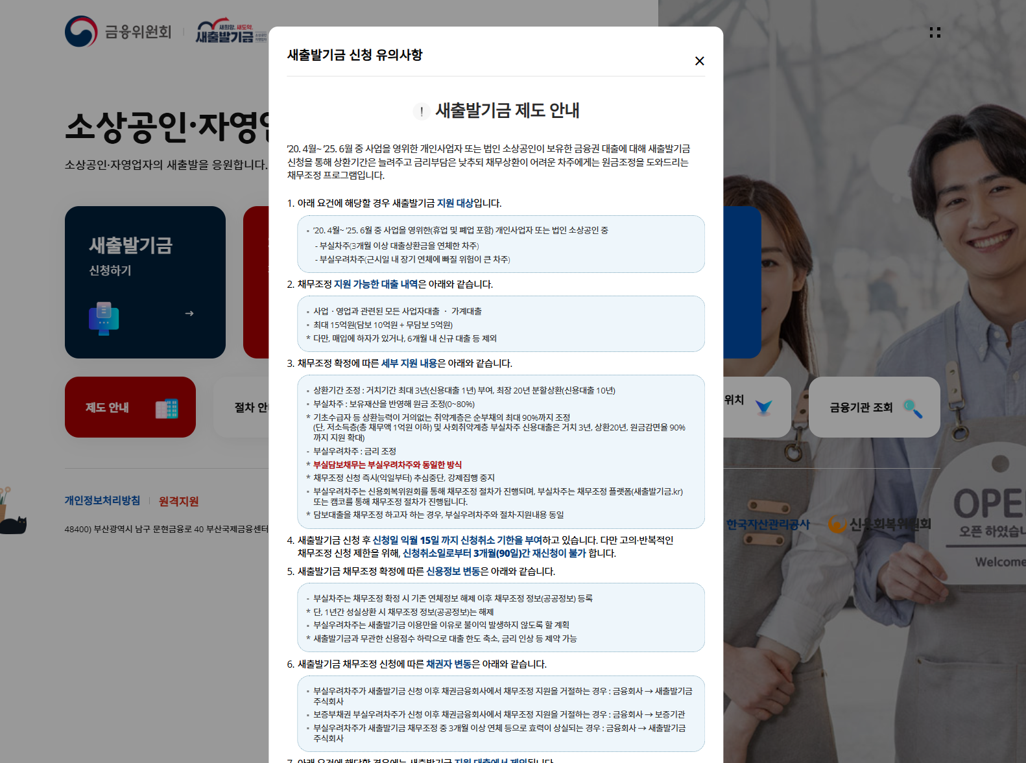
Task: Close the 새출발기금 신청 유의사항 dialog
Action: [x=699, y=61]
